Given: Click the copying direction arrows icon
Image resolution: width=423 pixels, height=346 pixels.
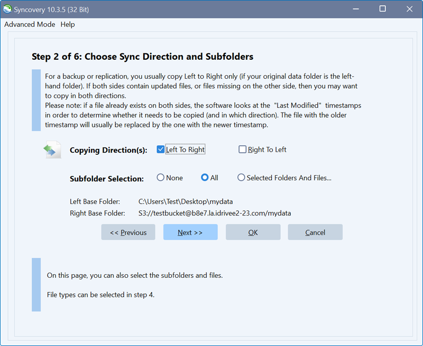Looking at the screenshot, I should click(52, 149).
